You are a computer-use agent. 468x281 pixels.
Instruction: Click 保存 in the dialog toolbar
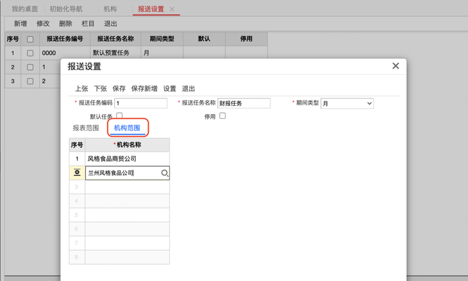[x=119, y=88]
